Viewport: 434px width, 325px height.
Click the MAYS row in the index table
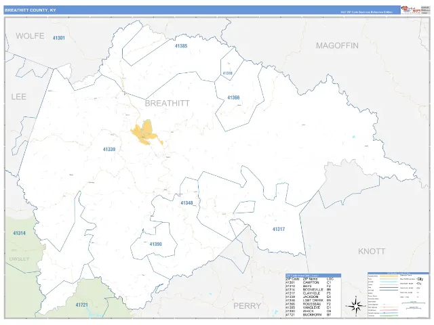(x=309, y=286)
